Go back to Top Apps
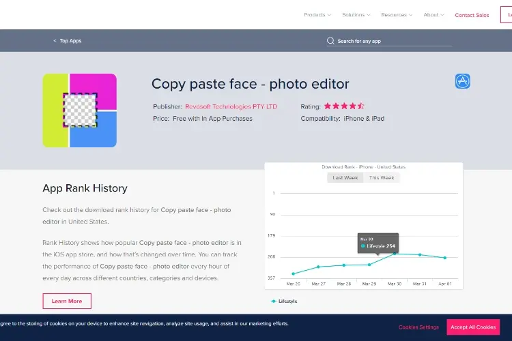Image resolution: width=512 pixels, height=341 pixels. (x=68, y=41)
